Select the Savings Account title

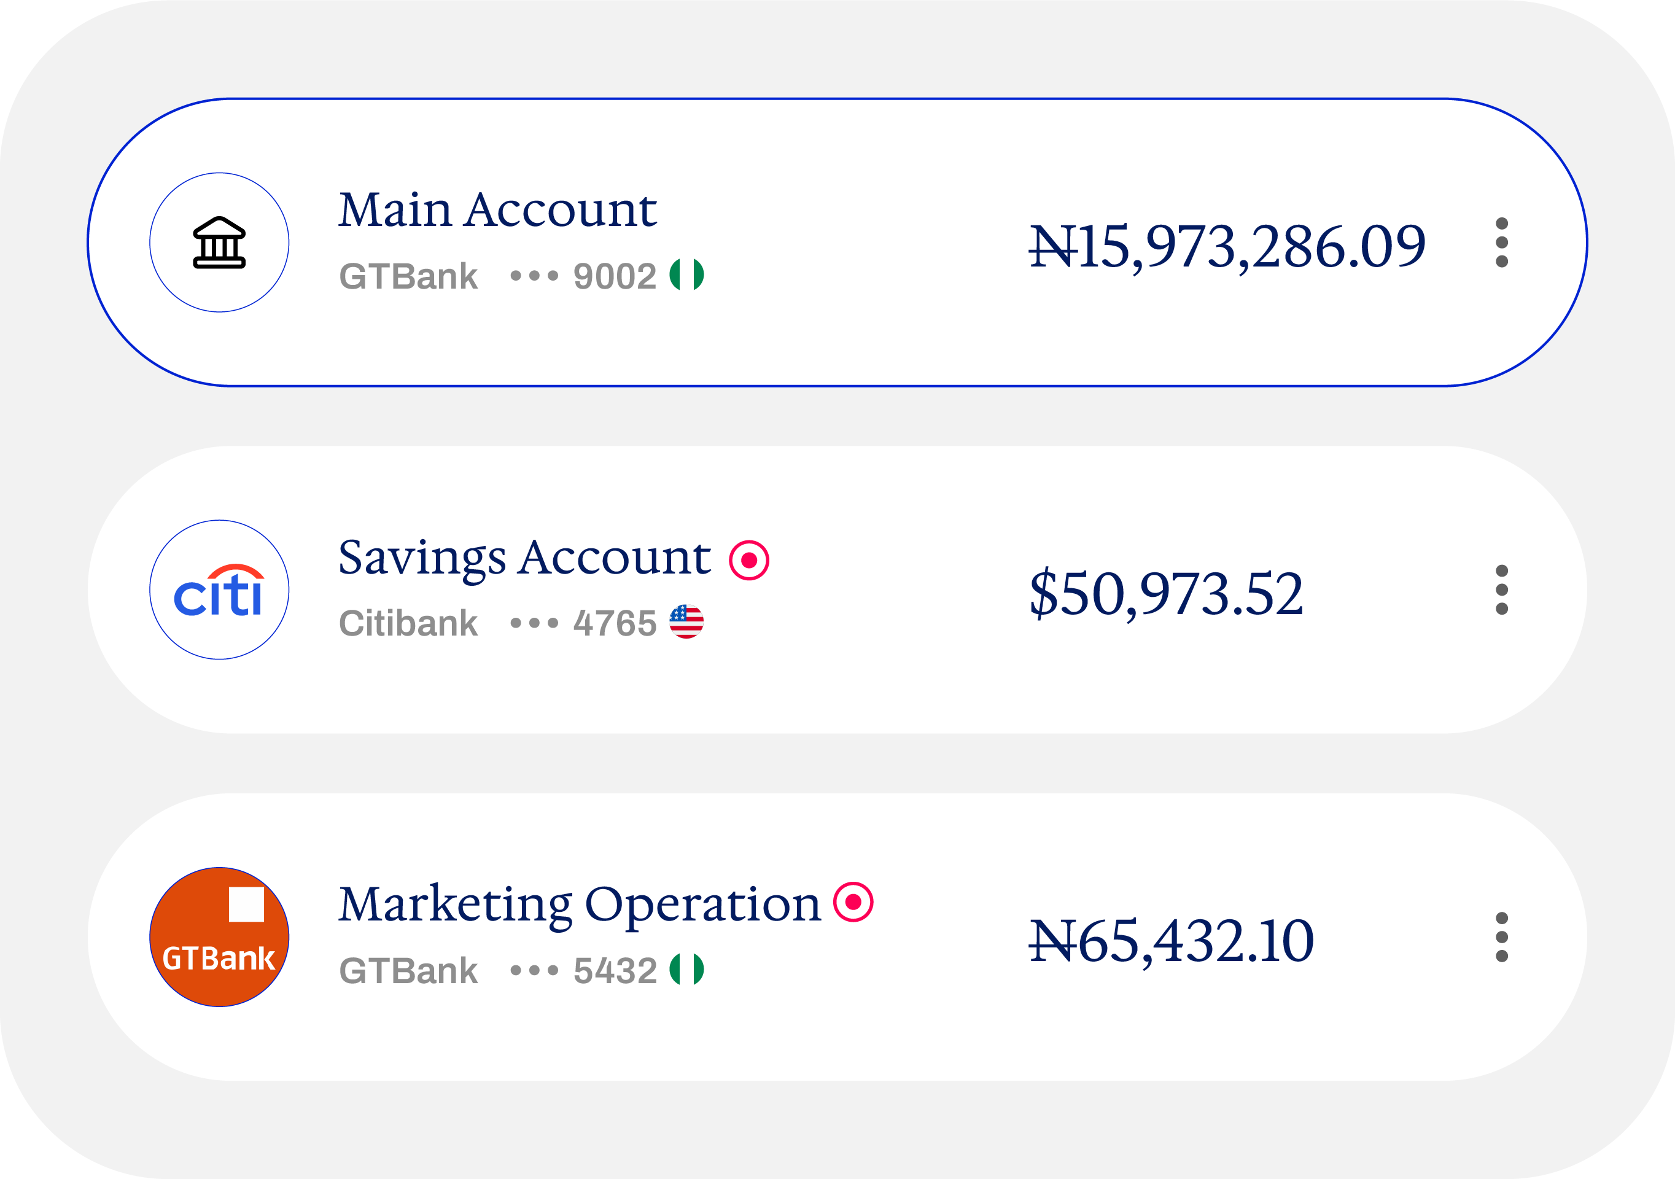click(524, 559)
